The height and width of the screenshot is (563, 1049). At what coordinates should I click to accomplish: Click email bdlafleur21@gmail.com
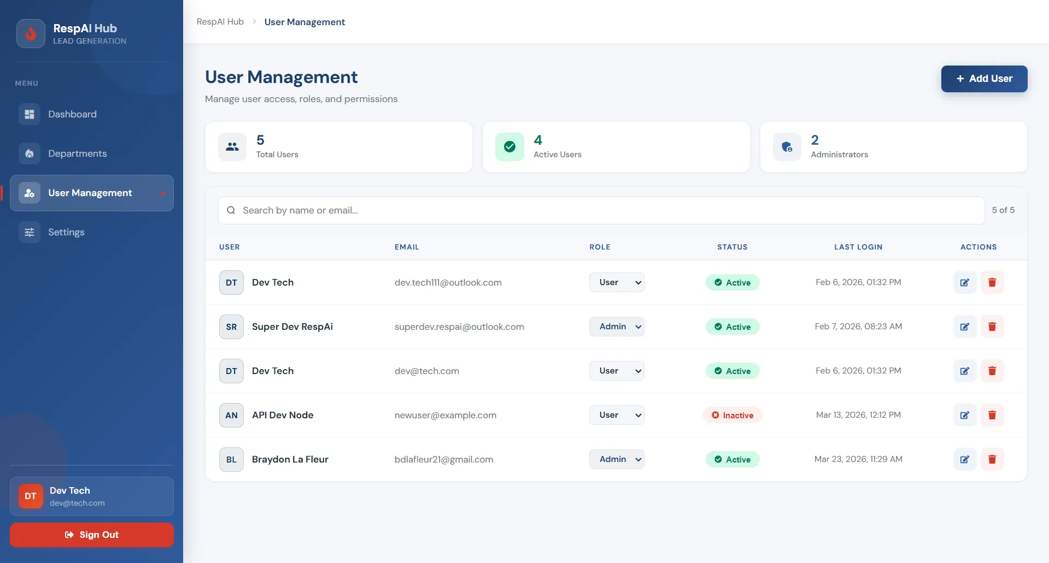(444, 459)
